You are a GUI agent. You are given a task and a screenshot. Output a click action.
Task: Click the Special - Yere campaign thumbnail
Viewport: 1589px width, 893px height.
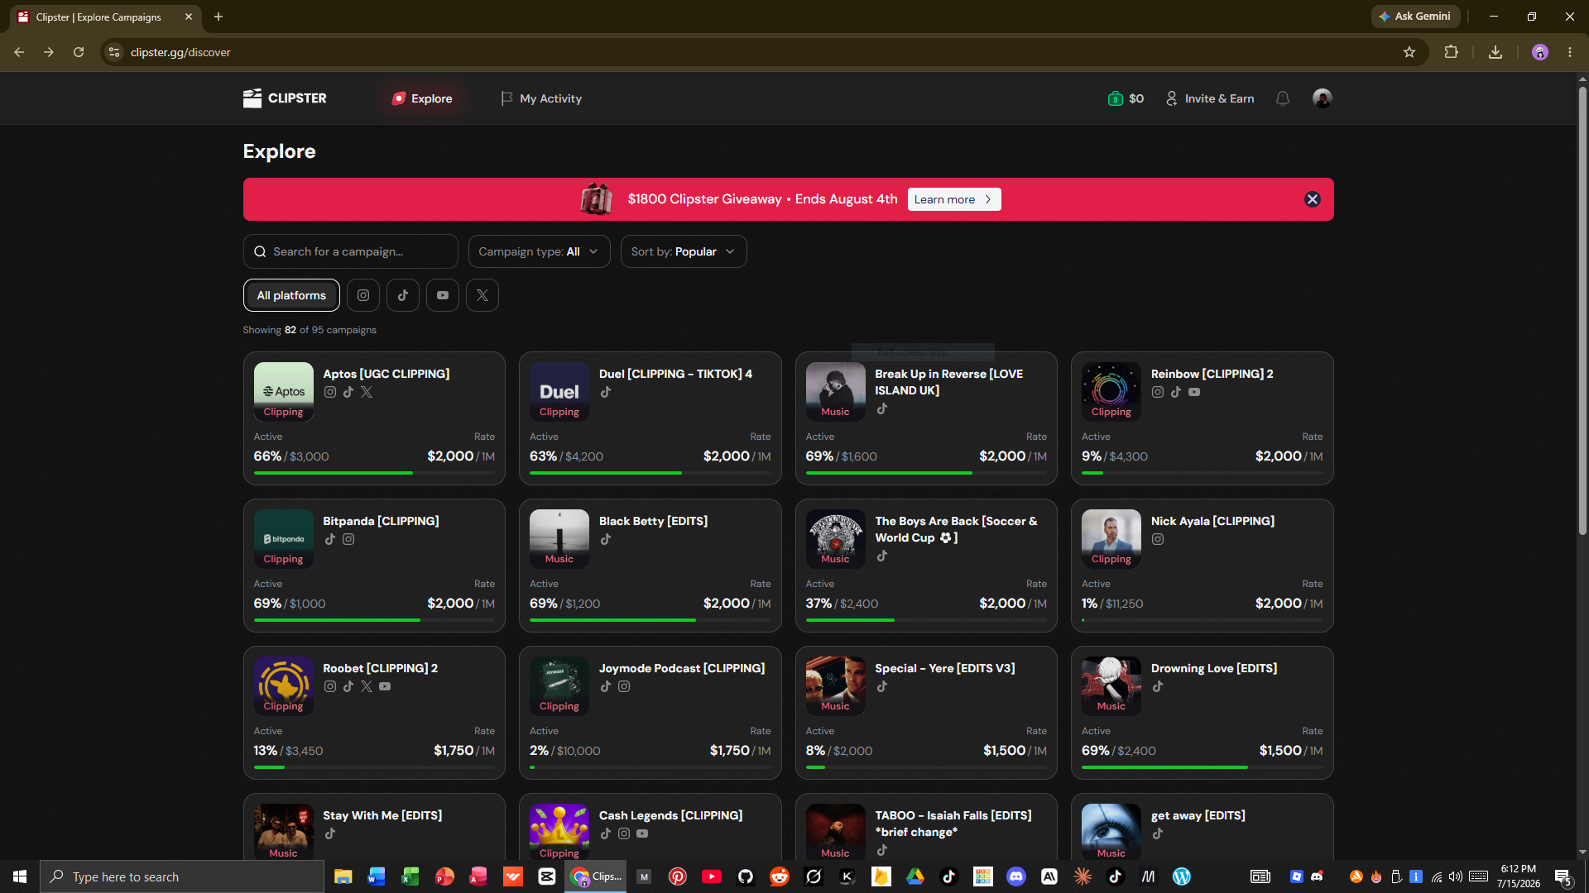836,686
